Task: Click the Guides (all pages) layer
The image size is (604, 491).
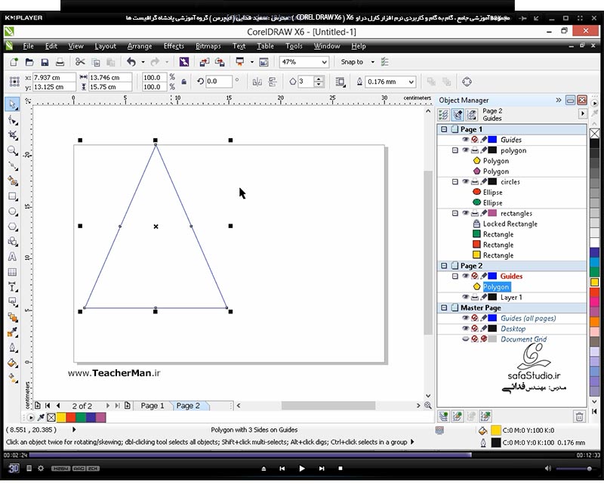Action: click(x=528, y=318)
